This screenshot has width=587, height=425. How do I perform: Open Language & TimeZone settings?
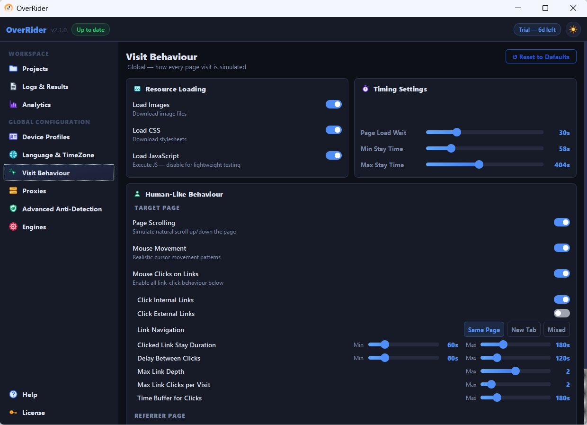(x=59, y=155)
